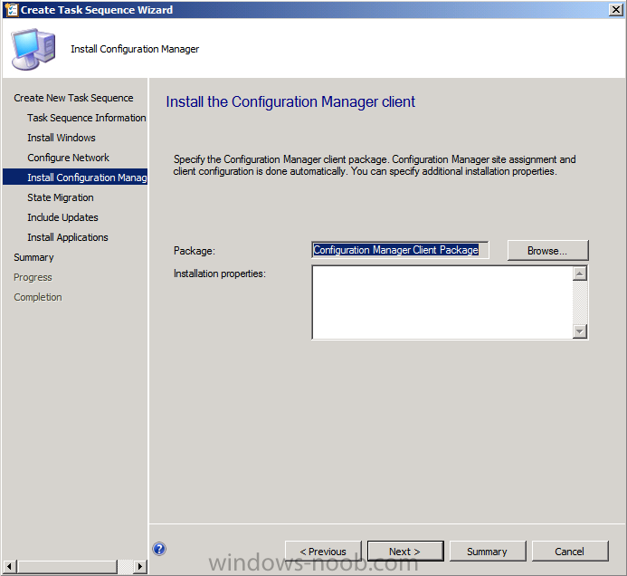Click the 'Specify the Configuration Manager client package' description
The height and width of the screenshot is (576, 627).
(375, 166)
